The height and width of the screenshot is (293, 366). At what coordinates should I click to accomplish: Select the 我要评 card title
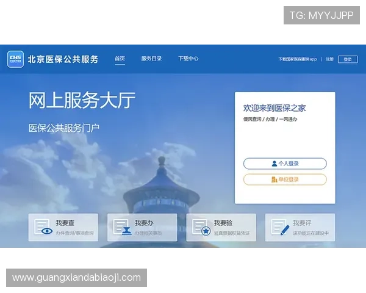302,223
